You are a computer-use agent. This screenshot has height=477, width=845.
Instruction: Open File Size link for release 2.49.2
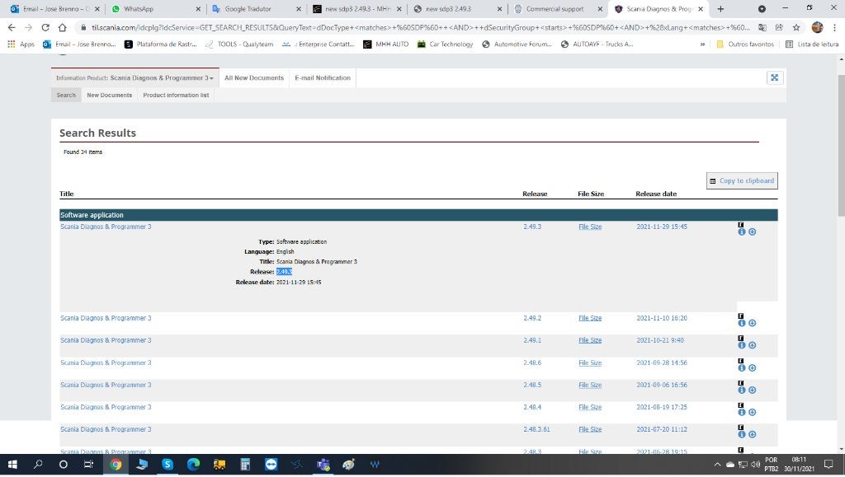tap(589, 318)
